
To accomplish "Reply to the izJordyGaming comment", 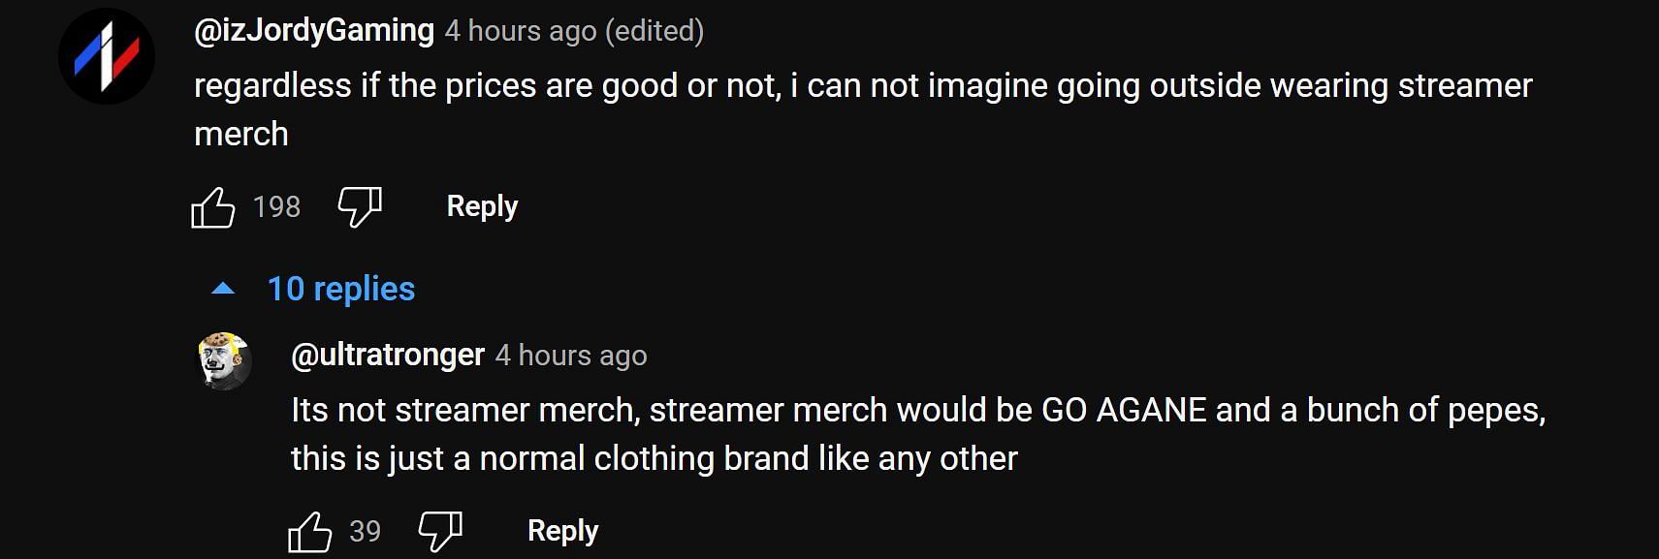I will 482,206.
